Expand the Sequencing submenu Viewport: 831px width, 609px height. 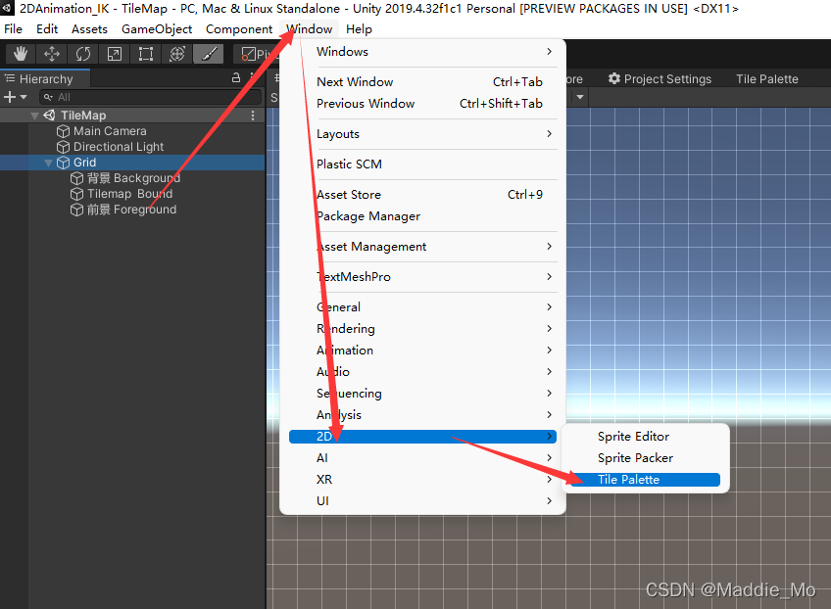[x=423, y=394]
